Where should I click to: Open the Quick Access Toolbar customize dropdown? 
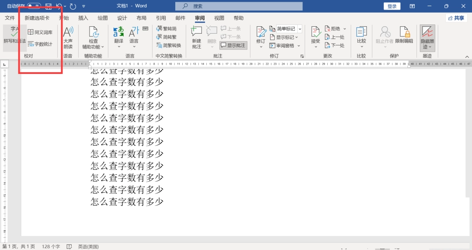pyautogui.click(x=83, y=6)
